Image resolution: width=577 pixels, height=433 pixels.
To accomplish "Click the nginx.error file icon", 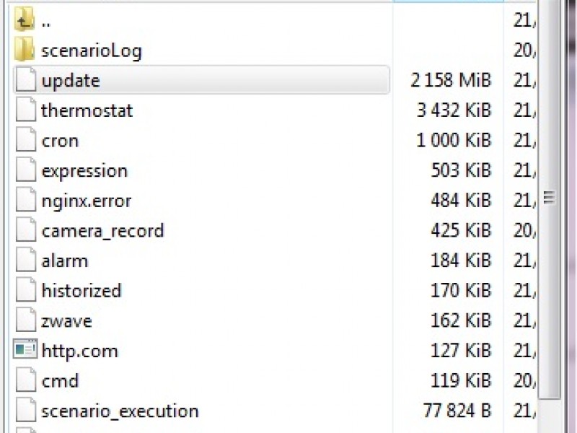I will click(x=25, y=201).
